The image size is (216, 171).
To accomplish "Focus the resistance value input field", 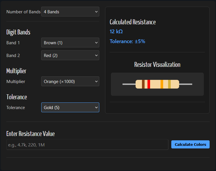I will pos(87,145).
